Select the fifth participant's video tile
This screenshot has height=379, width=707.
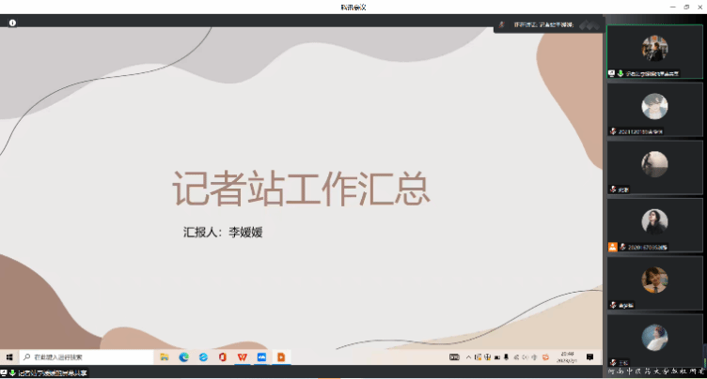pos(654,281)
